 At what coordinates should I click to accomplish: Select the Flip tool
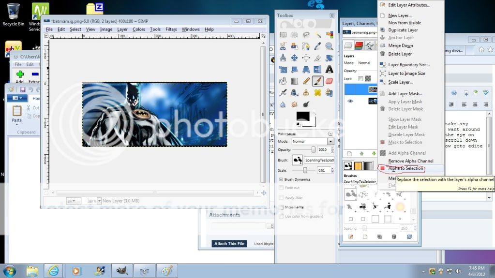point(317,70)
